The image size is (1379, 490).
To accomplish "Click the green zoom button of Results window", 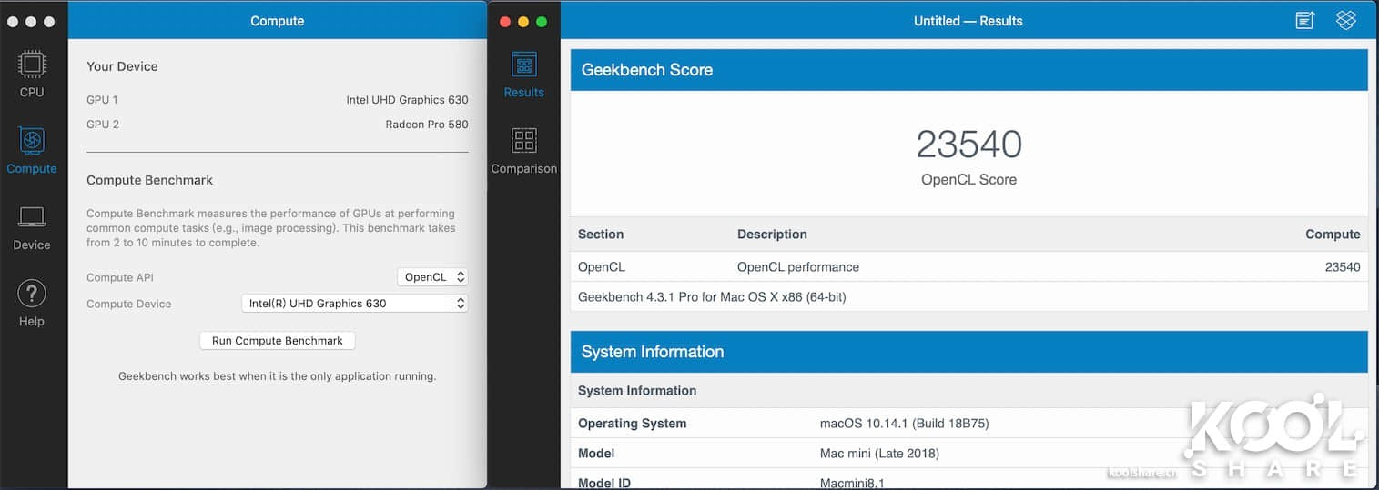I will pyautogui.click(x=542, y=21).
